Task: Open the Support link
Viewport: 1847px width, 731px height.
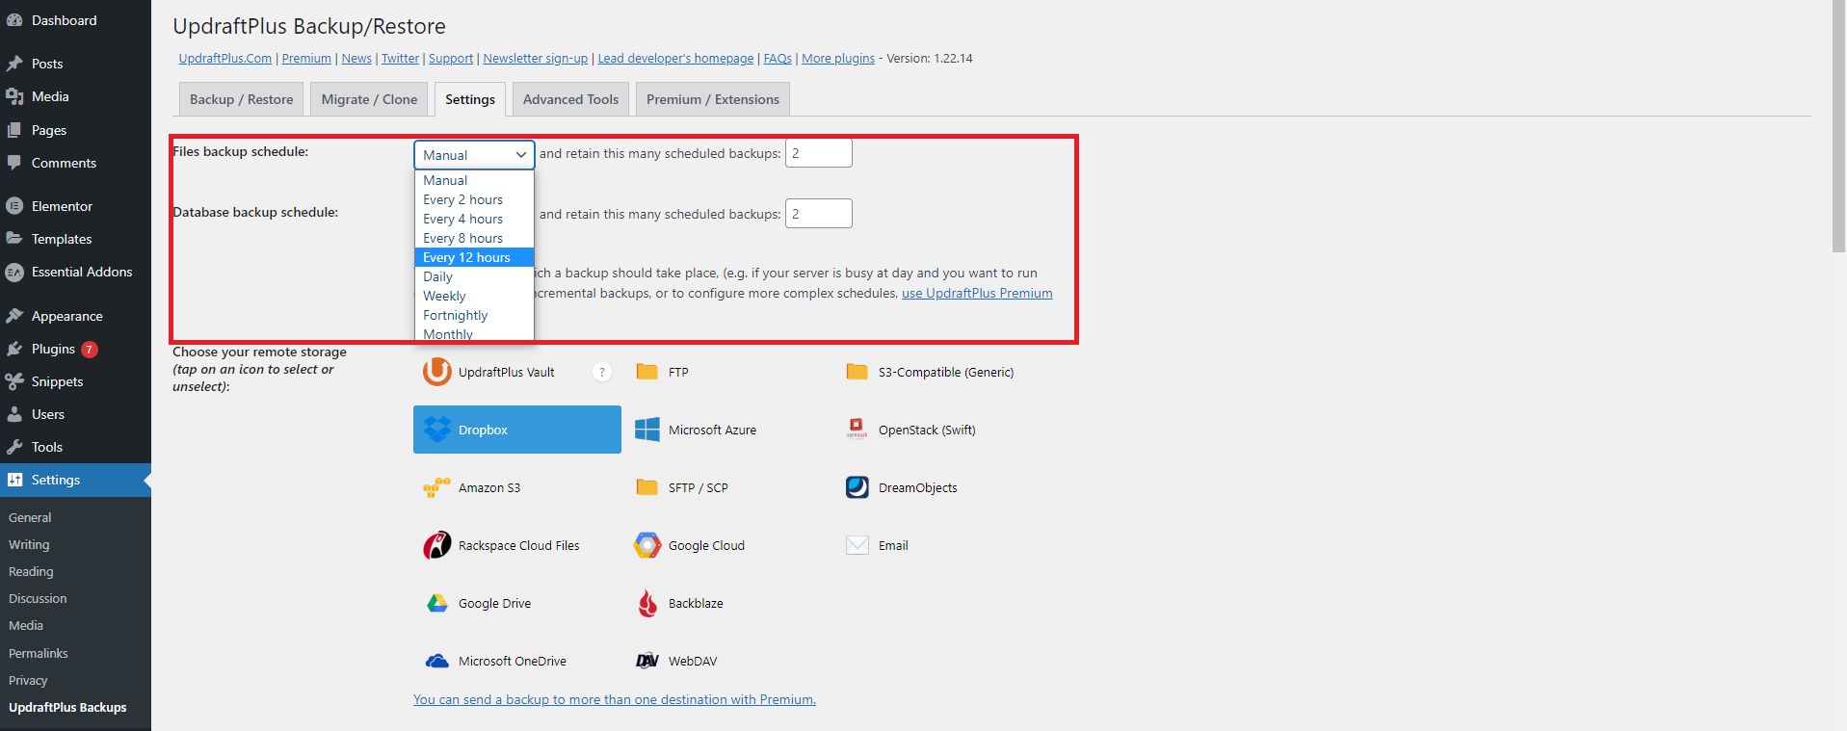Action: pyautogui.click(x=451, y=59)
